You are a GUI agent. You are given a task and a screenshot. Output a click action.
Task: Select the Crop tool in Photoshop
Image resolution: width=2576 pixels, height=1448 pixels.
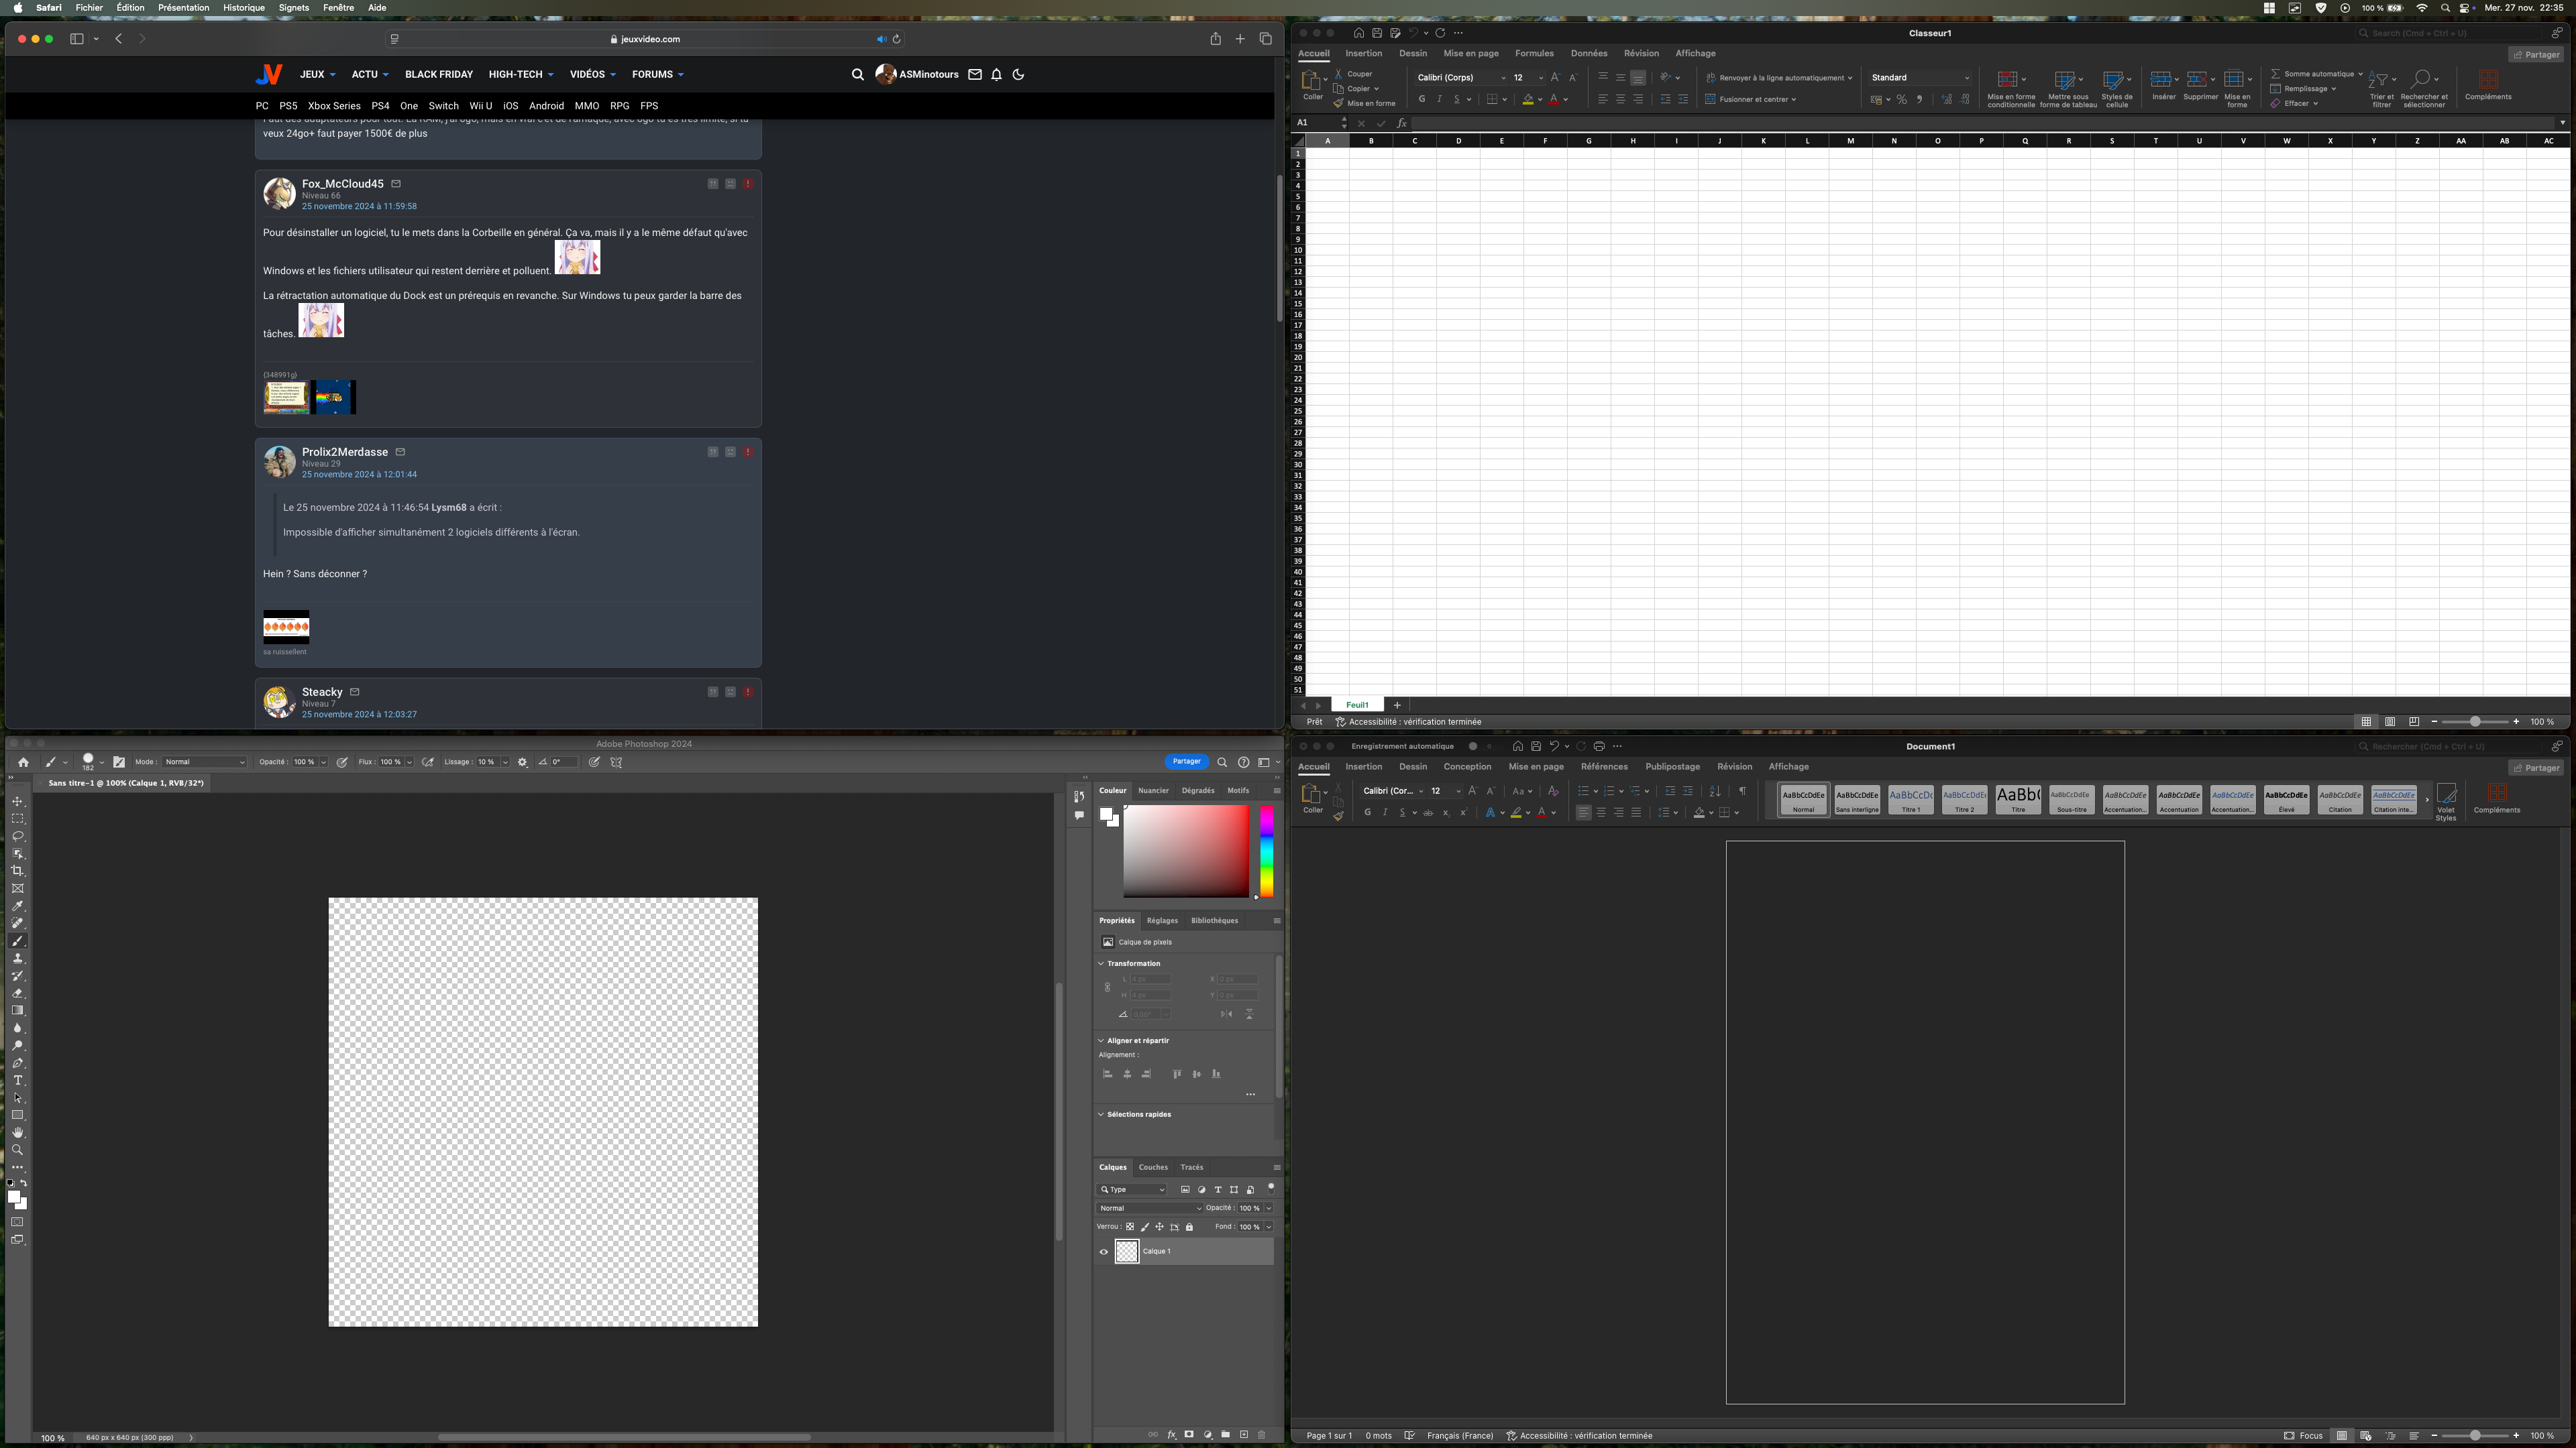click(x=18, y=870)
